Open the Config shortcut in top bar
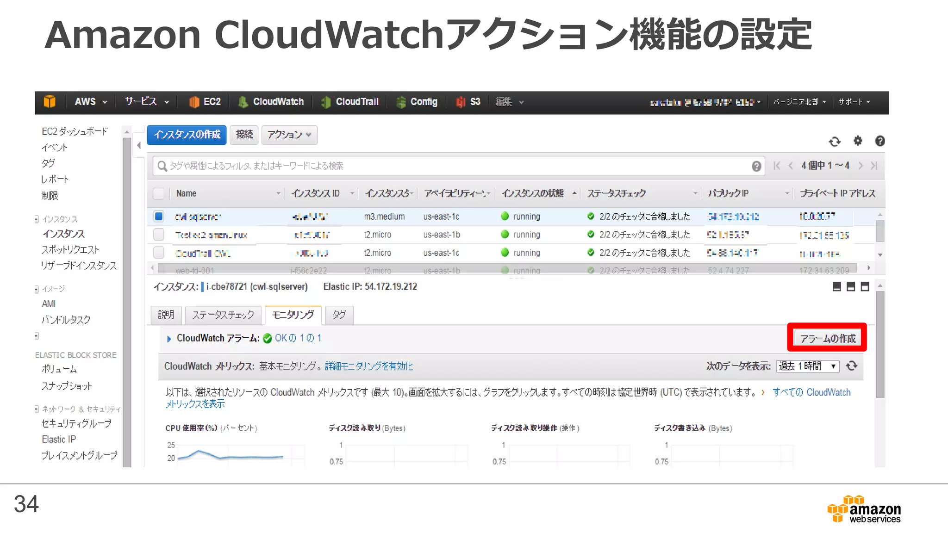 click(417, 102)
